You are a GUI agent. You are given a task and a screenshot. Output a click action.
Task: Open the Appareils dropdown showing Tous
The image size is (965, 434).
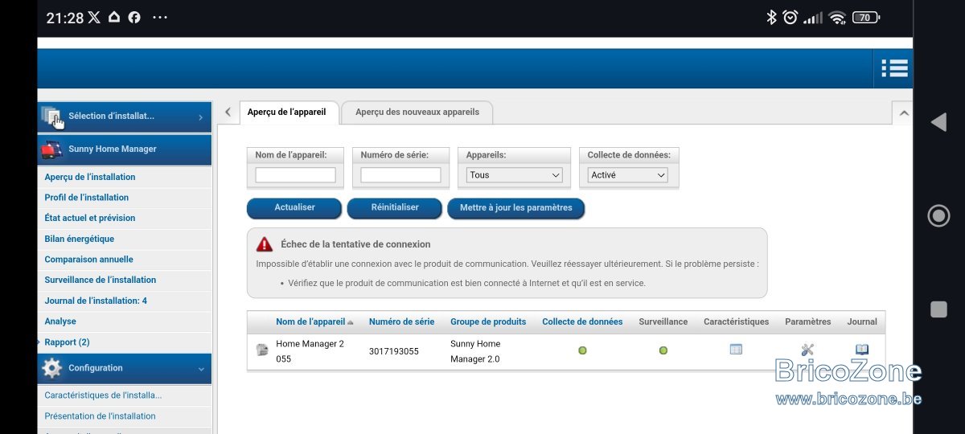515,174
